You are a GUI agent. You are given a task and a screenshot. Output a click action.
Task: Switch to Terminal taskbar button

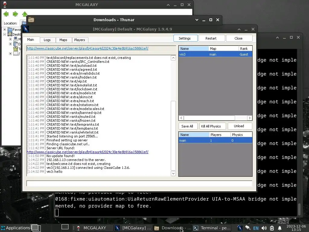click(212, 228)
